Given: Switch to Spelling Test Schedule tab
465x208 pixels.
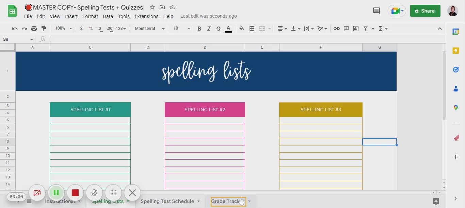Looking at the screenshot, I should click(x=167, y=201).
